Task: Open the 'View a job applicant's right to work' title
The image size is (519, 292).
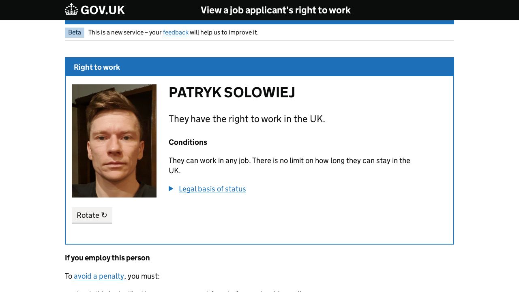Action: coord(275,10)
